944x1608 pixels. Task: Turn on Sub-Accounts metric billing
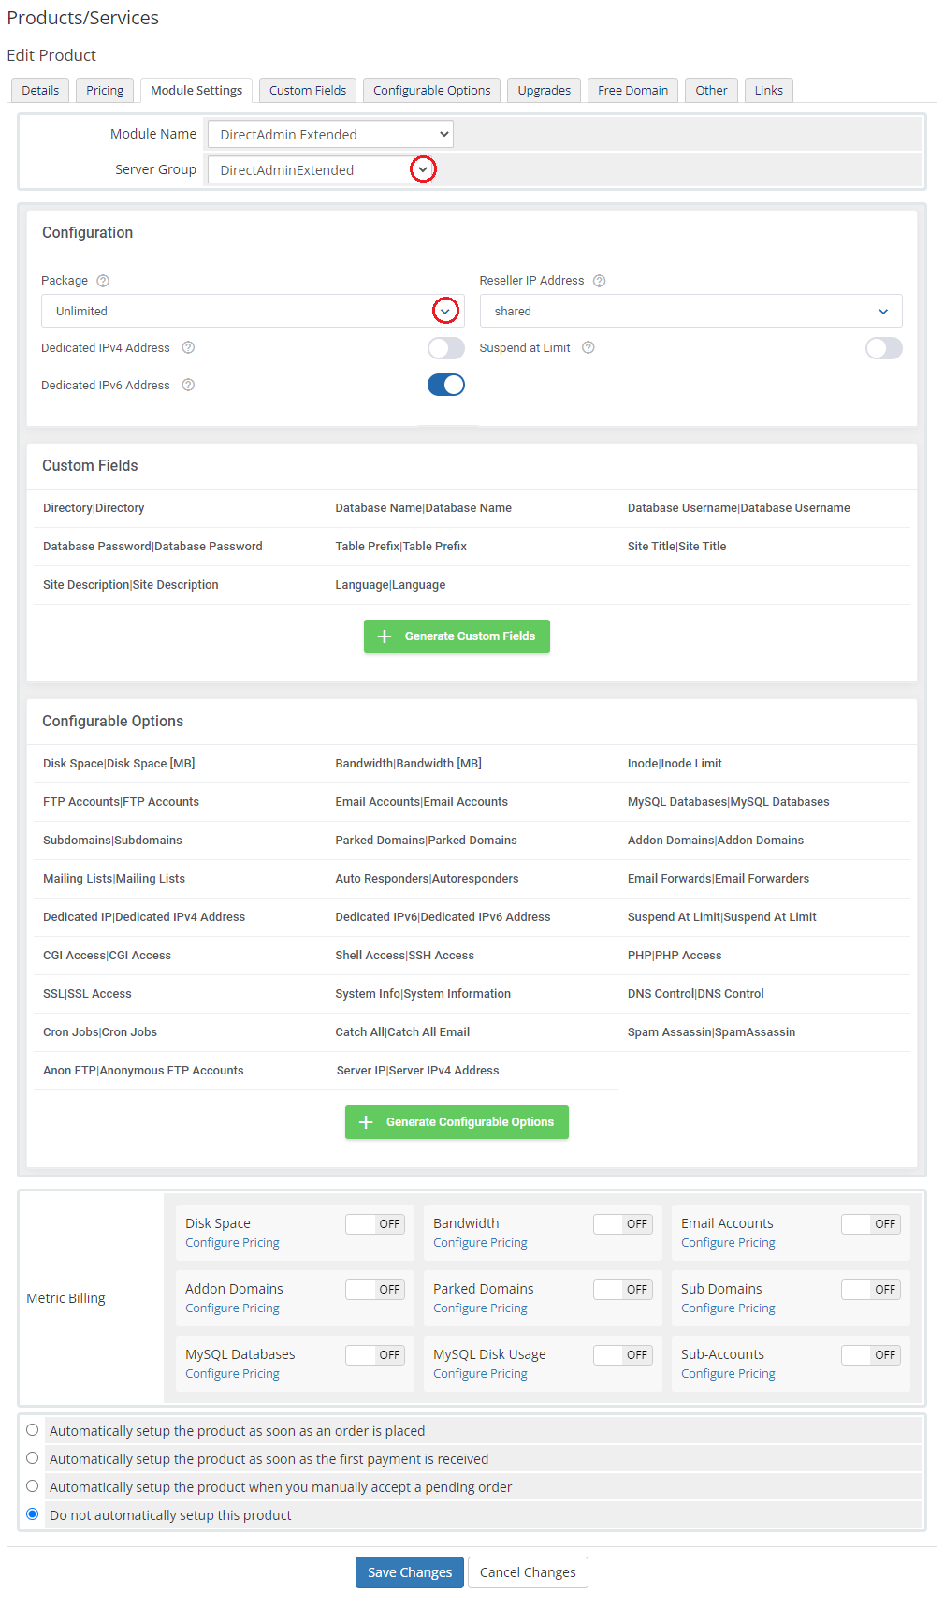871,1355
